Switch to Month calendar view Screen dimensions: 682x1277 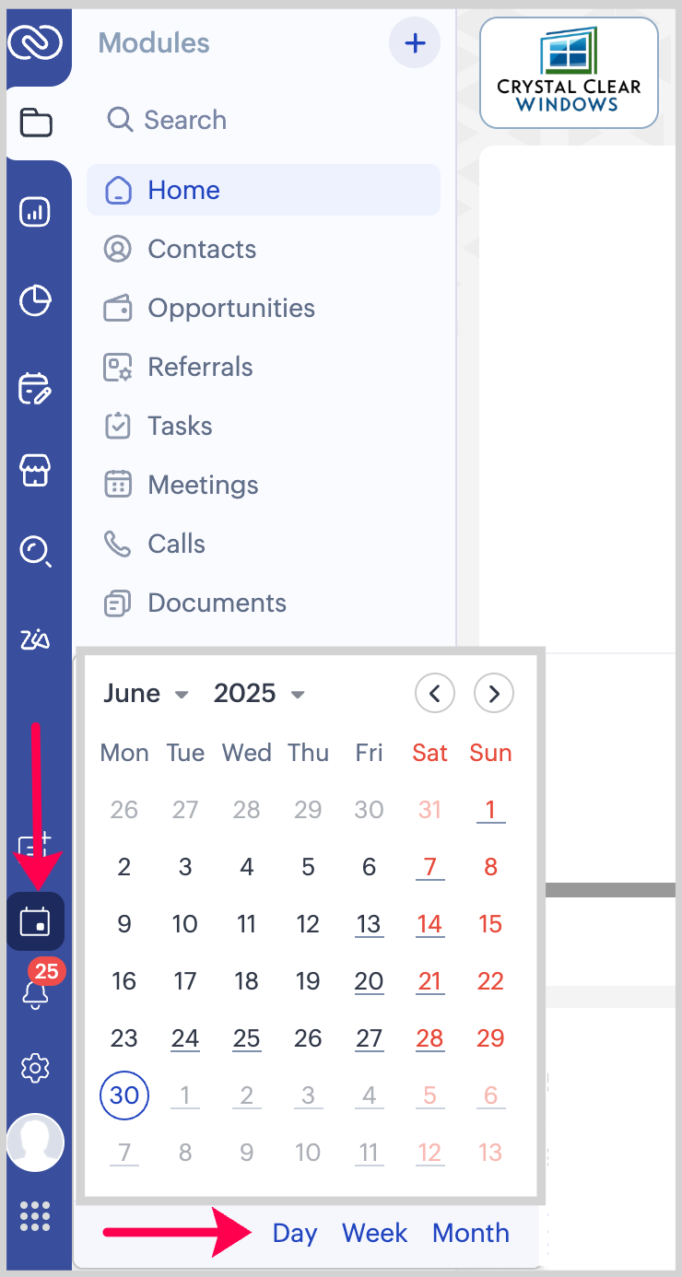(x=470, y=1233)
